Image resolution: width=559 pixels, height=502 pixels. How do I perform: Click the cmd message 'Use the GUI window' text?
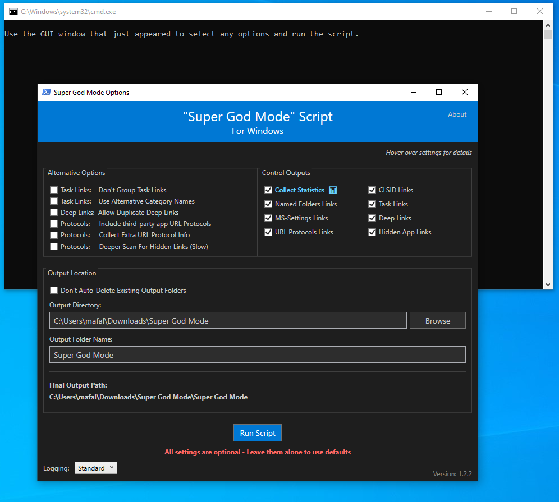[x=181, y=34]
